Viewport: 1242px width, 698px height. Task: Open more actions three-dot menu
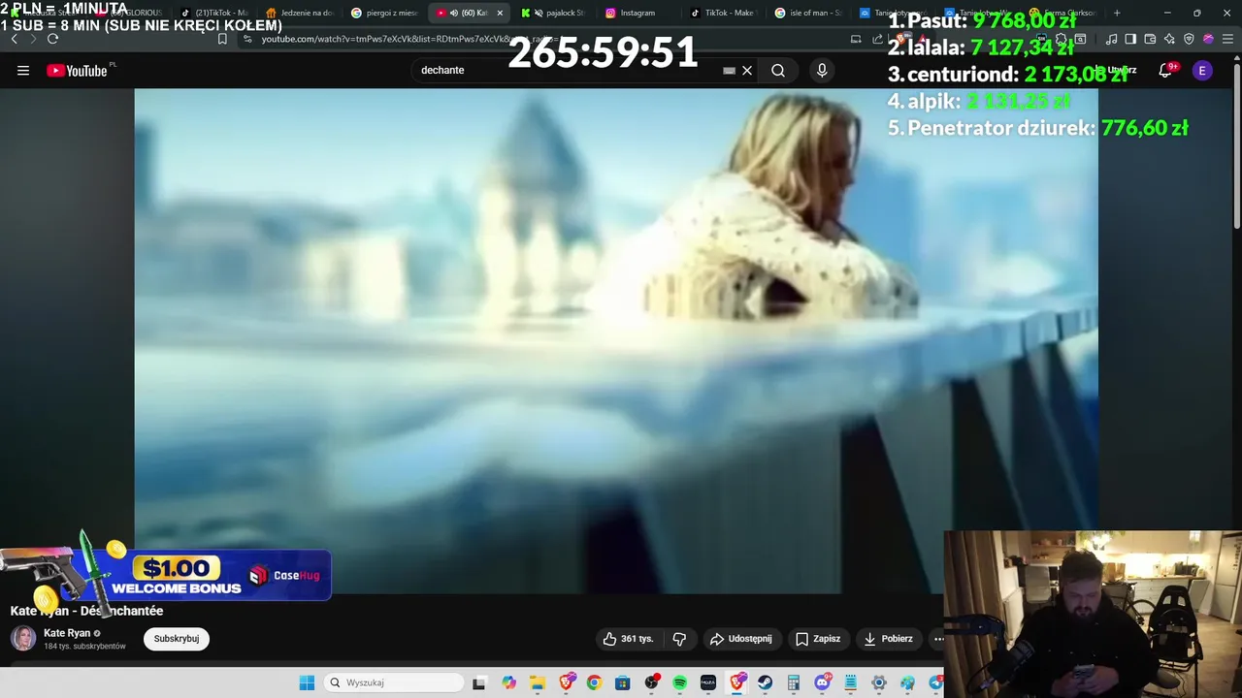(938, 639)
